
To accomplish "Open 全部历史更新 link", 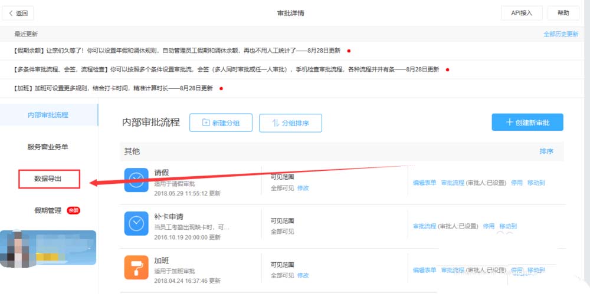I will (560, 34).
